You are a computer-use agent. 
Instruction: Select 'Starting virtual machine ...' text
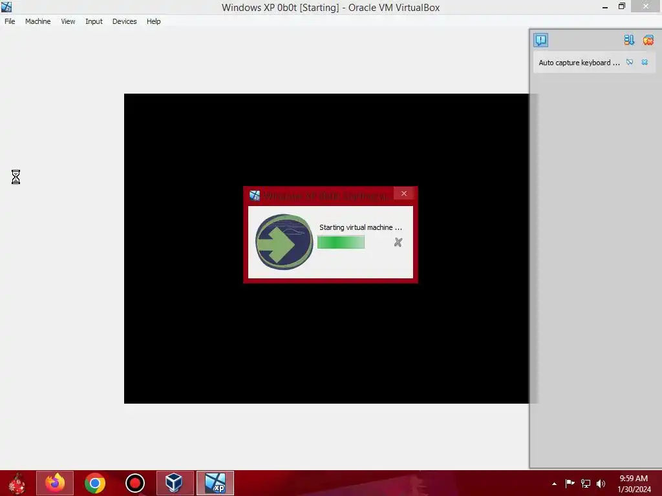click(361, 227)
